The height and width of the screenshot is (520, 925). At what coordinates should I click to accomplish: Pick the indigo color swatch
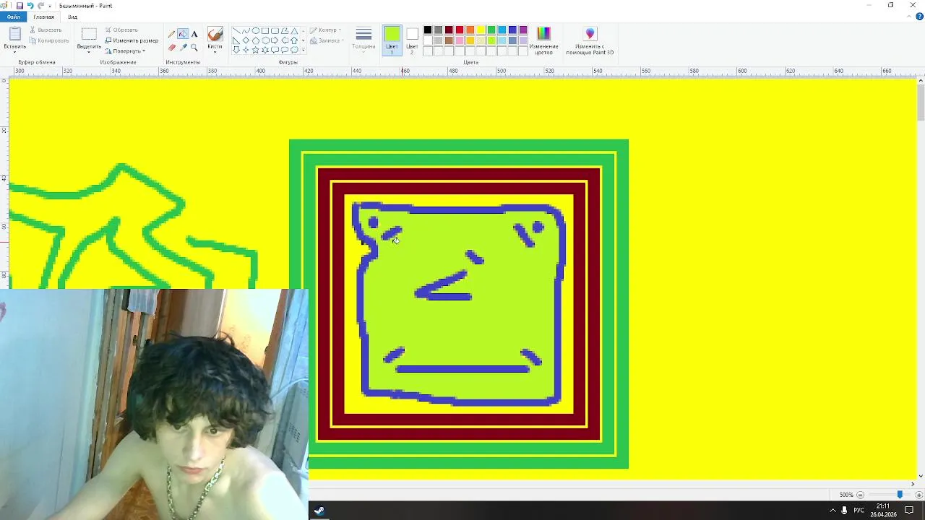tap(512, 30)
